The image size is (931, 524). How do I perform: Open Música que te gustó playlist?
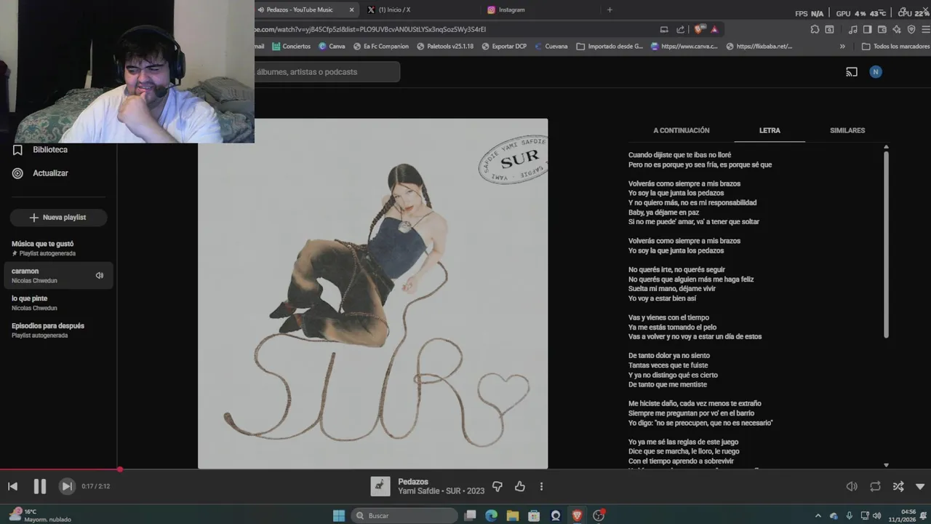point(58,248)
